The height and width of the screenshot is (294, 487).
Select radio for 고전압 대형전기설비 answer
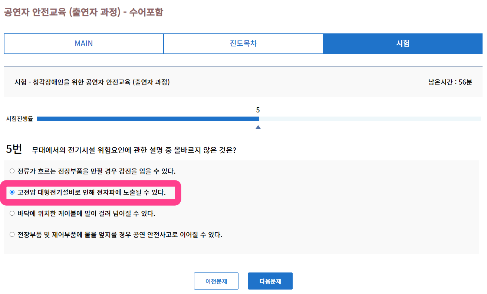point(12,192)
